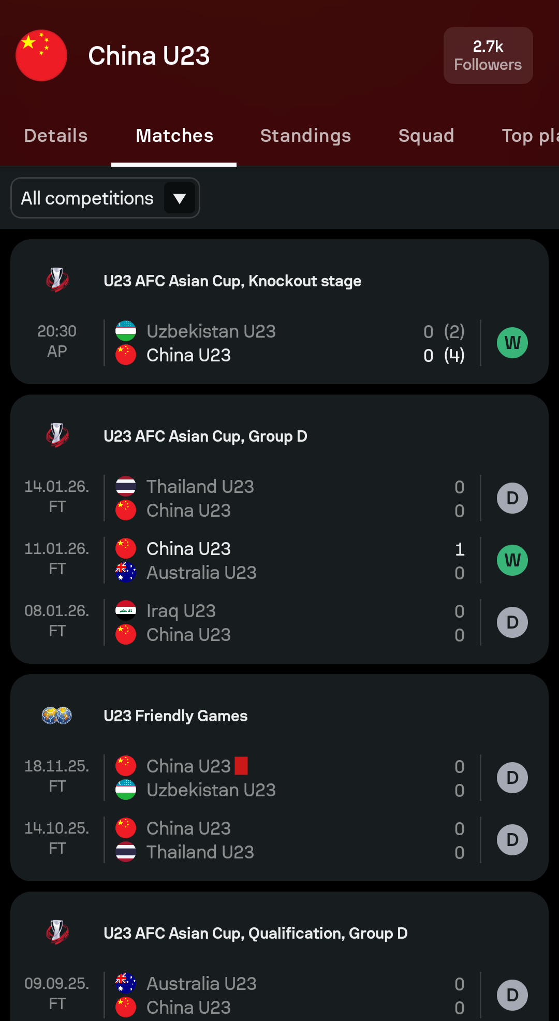This screenshot has height=1021, width=559.
Task: Open the All competitions dropdown
Action: (x=88, y=198)
